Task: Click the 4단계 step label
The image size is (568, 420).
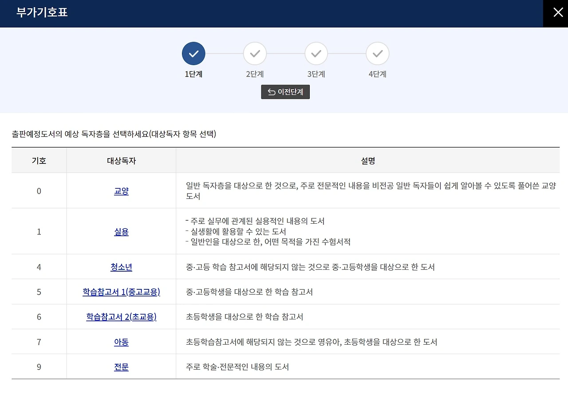Action: click(377, 74)
